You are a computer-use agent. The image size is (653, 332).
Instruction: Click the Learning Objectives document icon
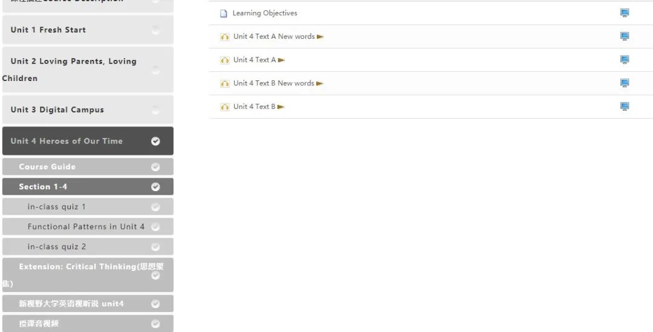coord(224,13)
